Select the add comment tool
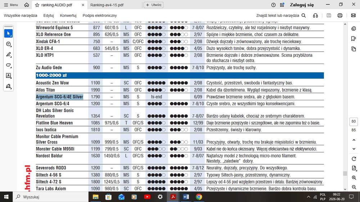This screenshot has width=360, height=202. [x=9, y=44]
